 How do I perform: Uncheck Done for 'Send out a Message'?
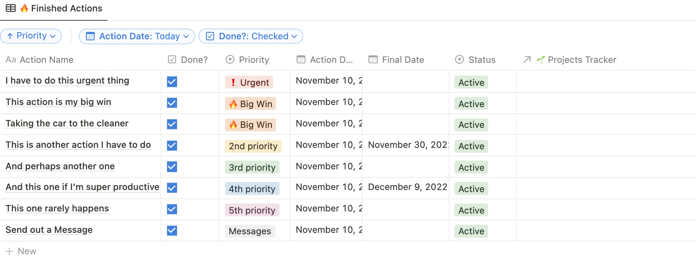[x=172, y=231]
